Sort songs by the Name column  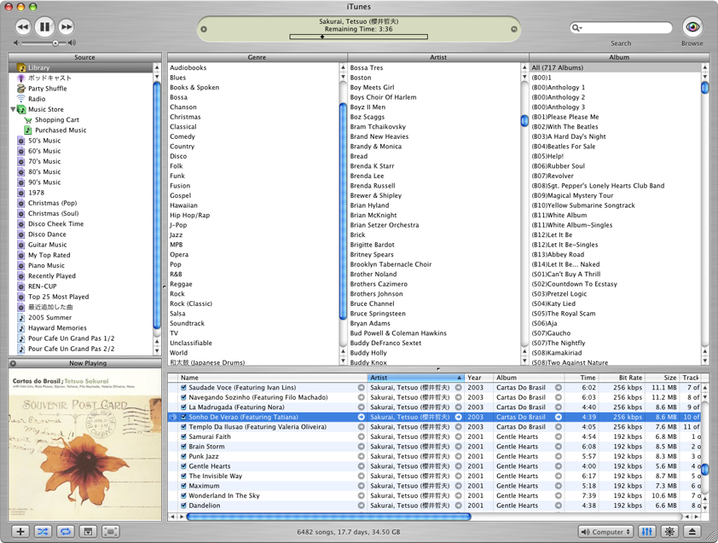point(273,378)
